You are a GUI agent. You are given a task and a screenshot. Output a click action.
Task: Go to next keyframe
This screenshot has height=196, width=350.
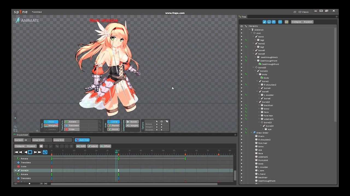pos(35,152)
